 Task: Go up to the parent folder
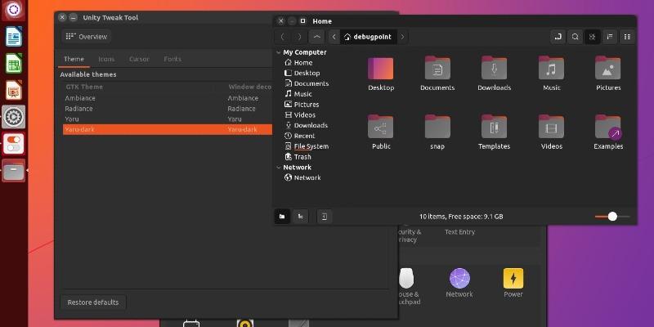click(x=317, y=37)
